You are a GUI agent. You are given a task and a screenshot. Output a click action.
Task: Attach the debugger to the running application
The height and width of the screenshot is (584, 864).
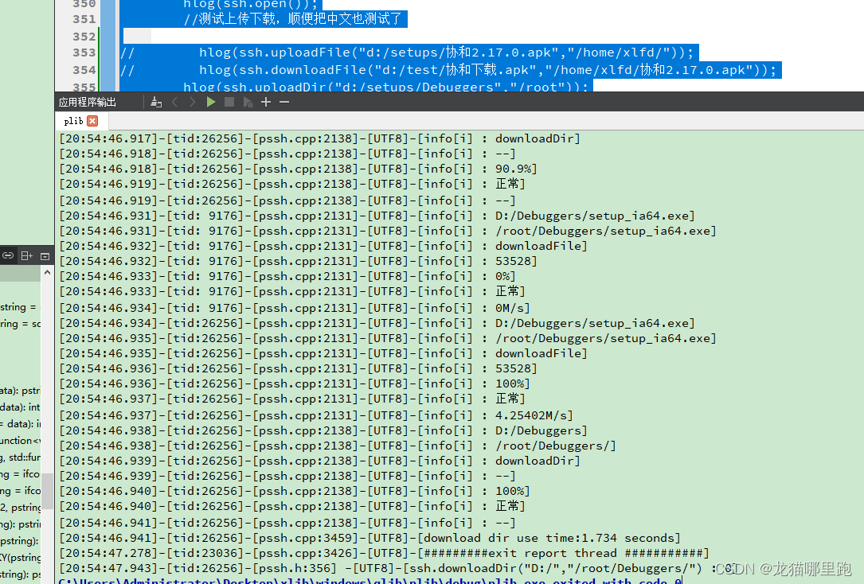[x=248, y=103]
